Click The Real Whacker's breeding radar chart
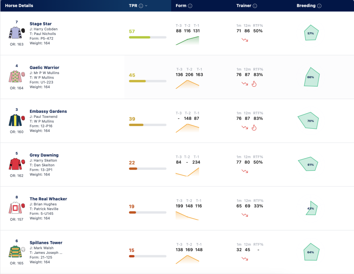Screen dimensions: 354x274 tap(312, 208)
